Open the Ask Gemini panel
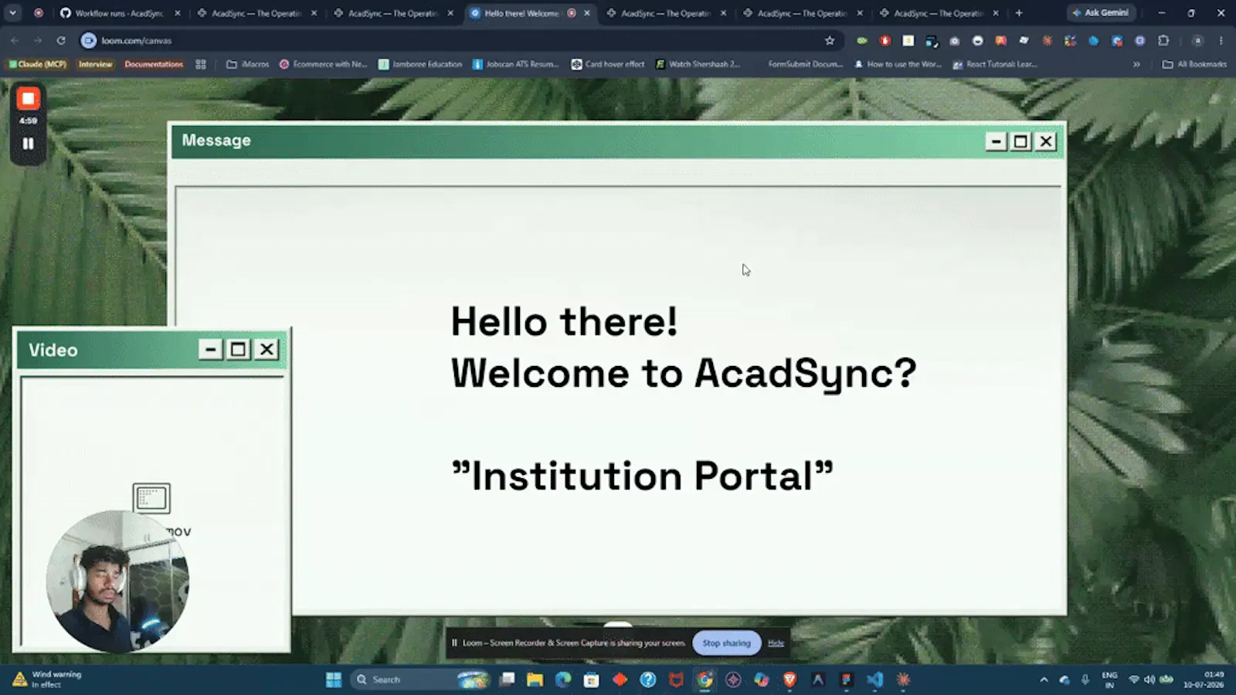Screen dimensions: 1236x695 pyautogui.click(x=1100, y=13)
